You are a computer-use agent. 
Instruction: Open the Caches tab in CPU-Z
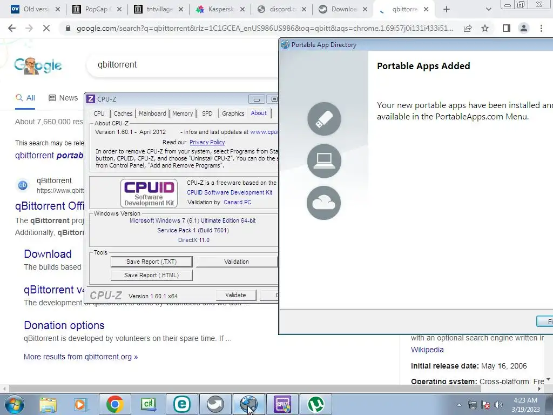[123, 113]
